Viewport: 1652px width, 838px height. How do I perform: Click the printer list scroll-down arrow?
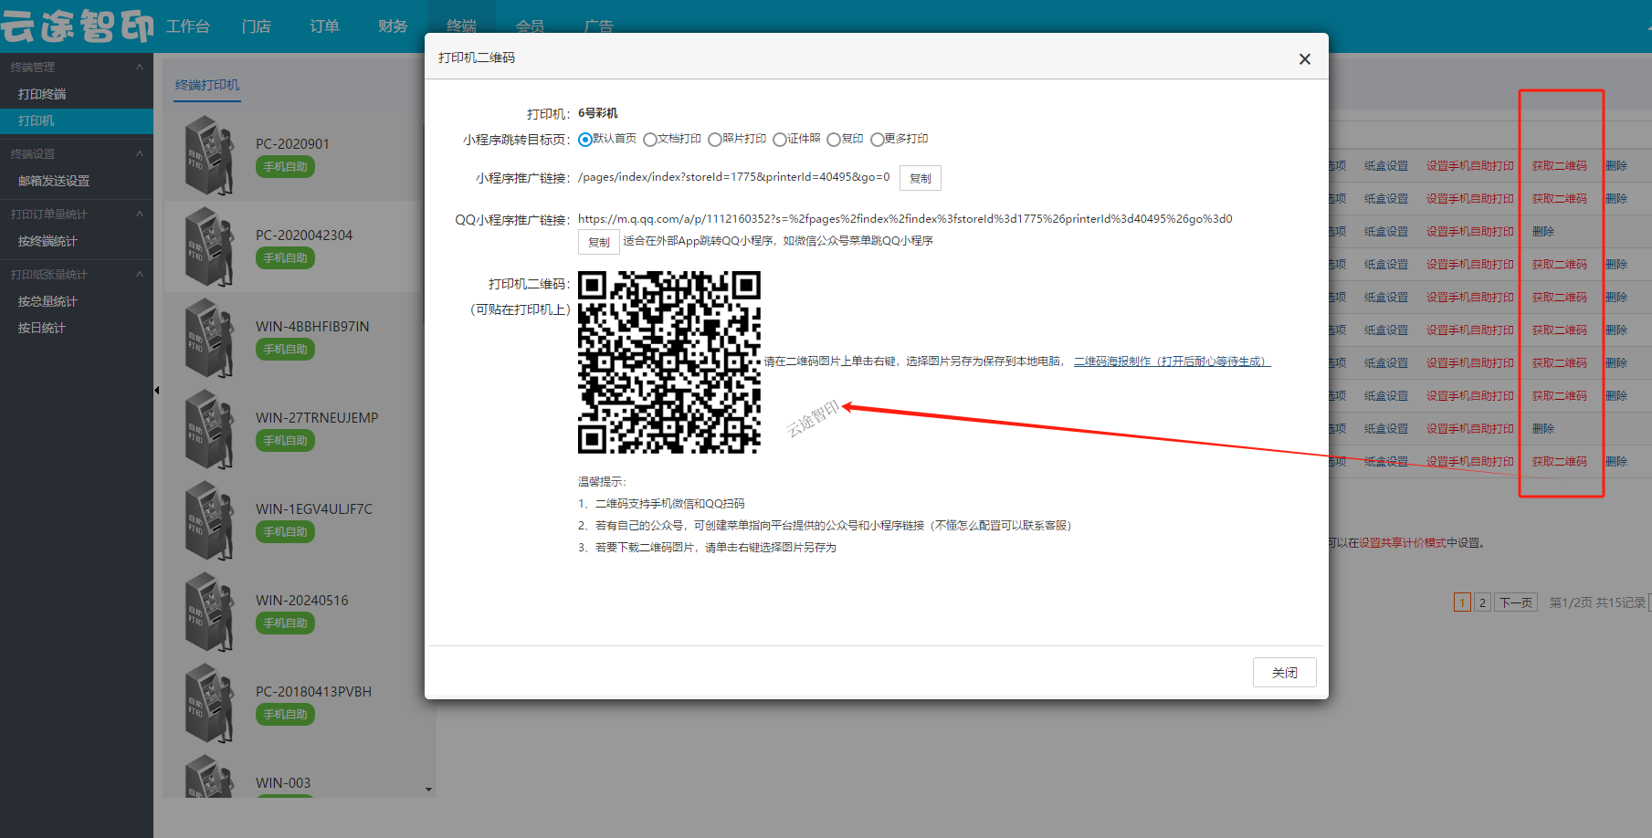pyautogui.click(x=429, y=790)
